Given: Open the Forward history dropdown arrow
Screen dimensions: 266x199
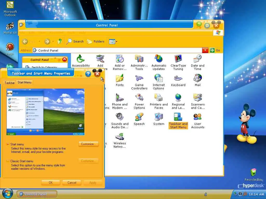Looking at the screenshot, I should pyautogui.click(x=53, y=41).
